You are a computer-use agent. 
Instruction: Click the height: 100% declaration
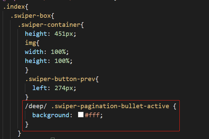tap(49, 61)
